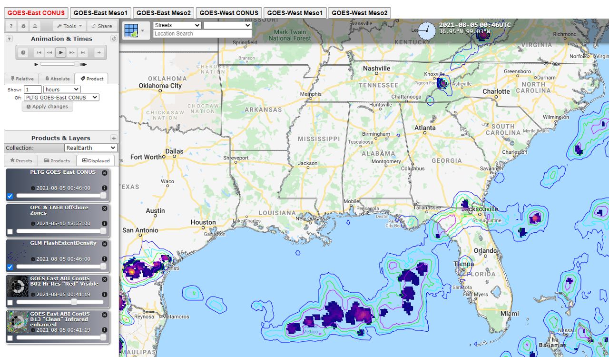Switch to the Absolute tab
609x357 pixels.
(57, 79)
